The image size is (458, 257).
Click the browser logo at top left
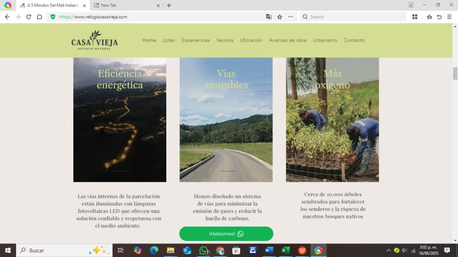pos(8,5)
